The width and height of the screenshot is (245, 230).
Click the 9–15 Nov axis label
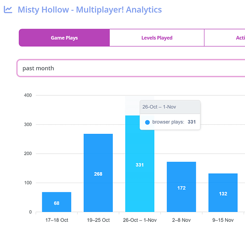click(x=223, y=220)
